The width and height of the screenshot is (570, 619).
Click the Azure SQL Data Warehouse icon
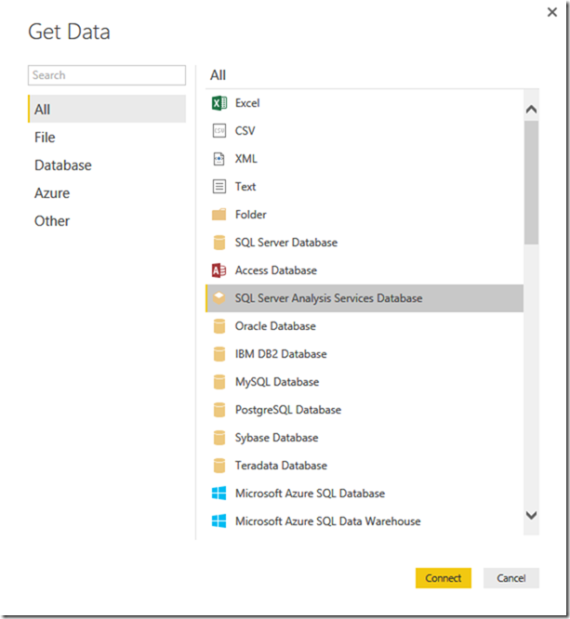coord(219,521)
